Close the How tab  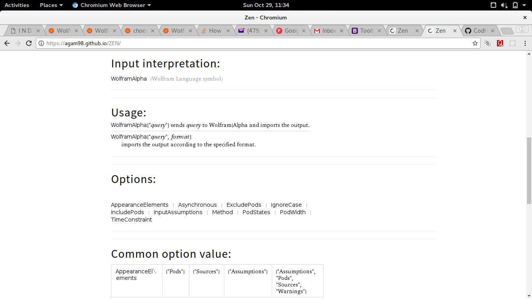click(228, 31)
